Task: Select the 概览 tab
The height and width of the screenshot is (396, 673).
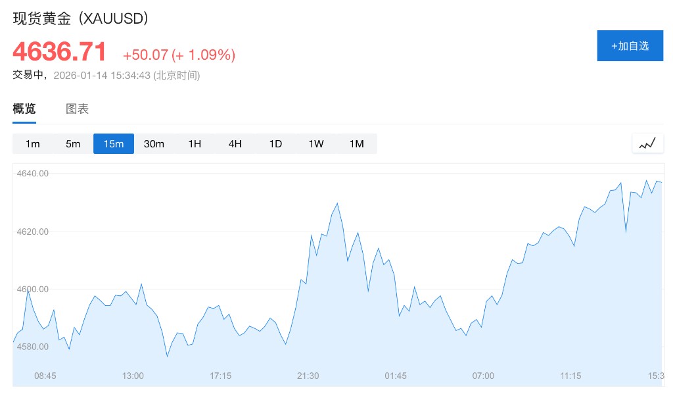Action: click(24, 109)
